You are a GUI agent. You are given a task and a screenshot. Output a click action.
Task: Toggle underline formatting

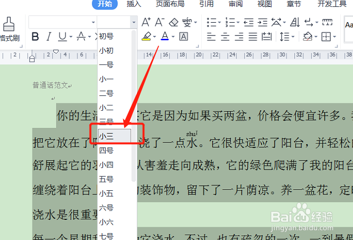coord(63,36)
